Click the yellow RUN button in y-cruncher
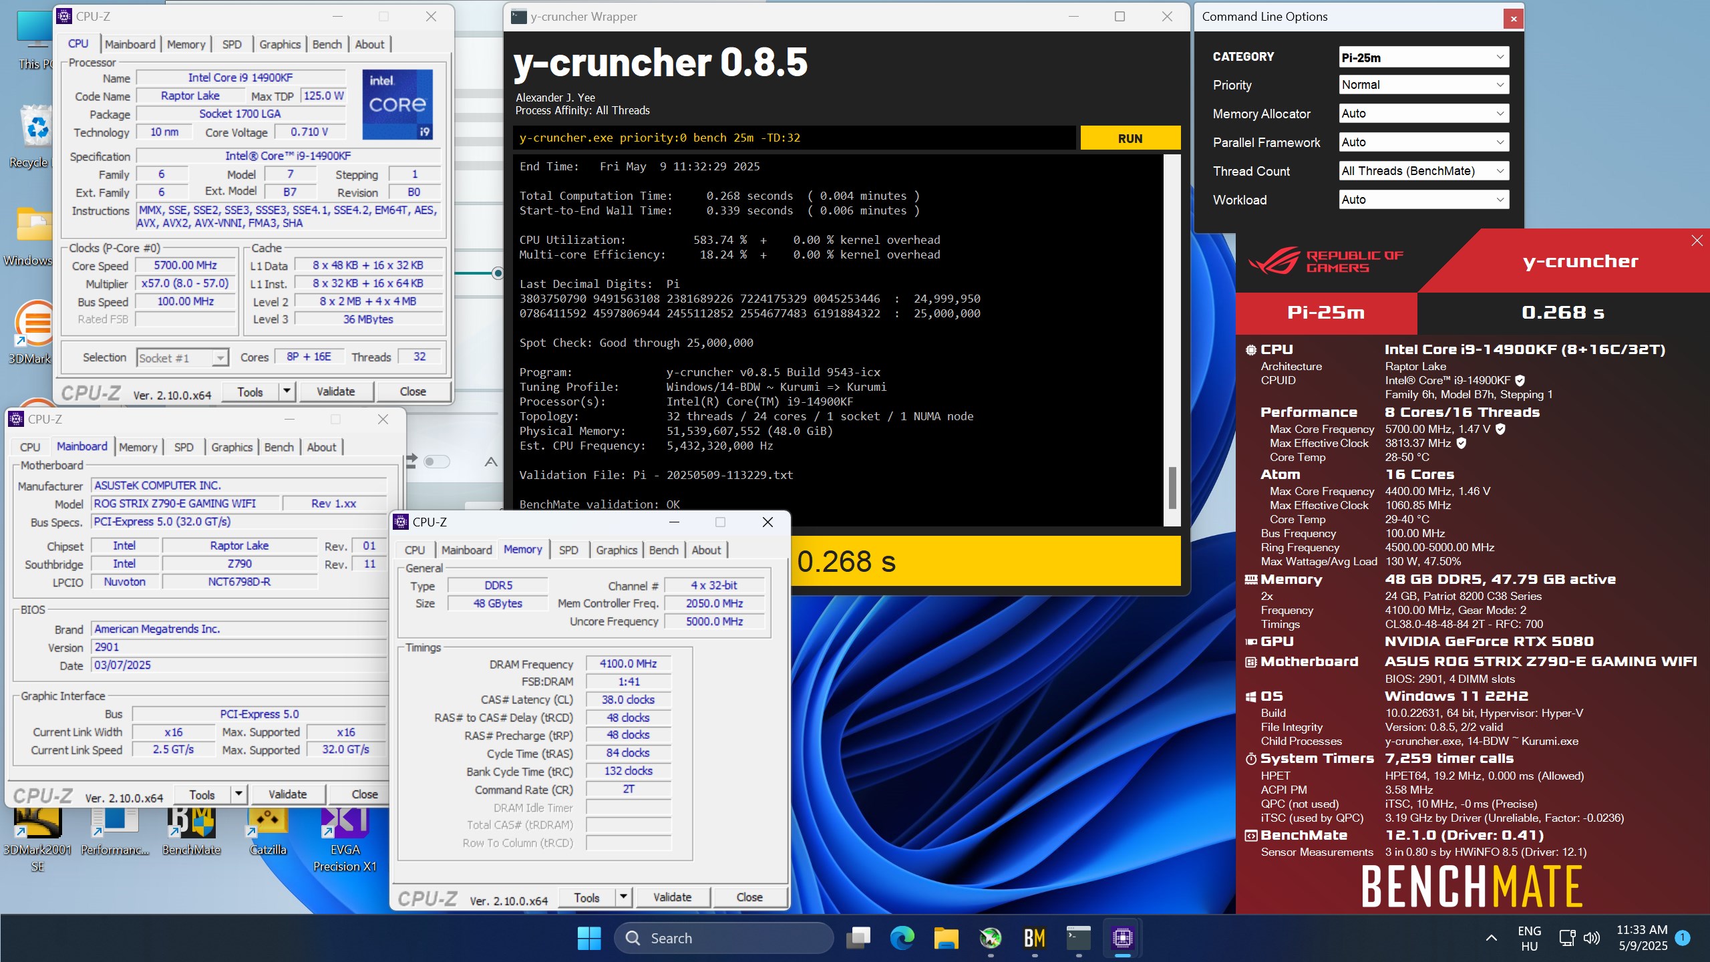The width and height of the screenshot is (1710, 962). (1130, 138)
